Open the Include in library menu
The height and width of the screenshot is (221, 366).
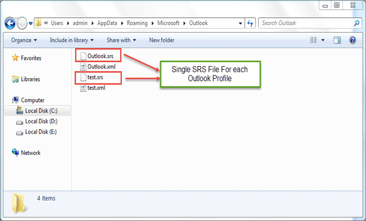[x=72, y=40]
